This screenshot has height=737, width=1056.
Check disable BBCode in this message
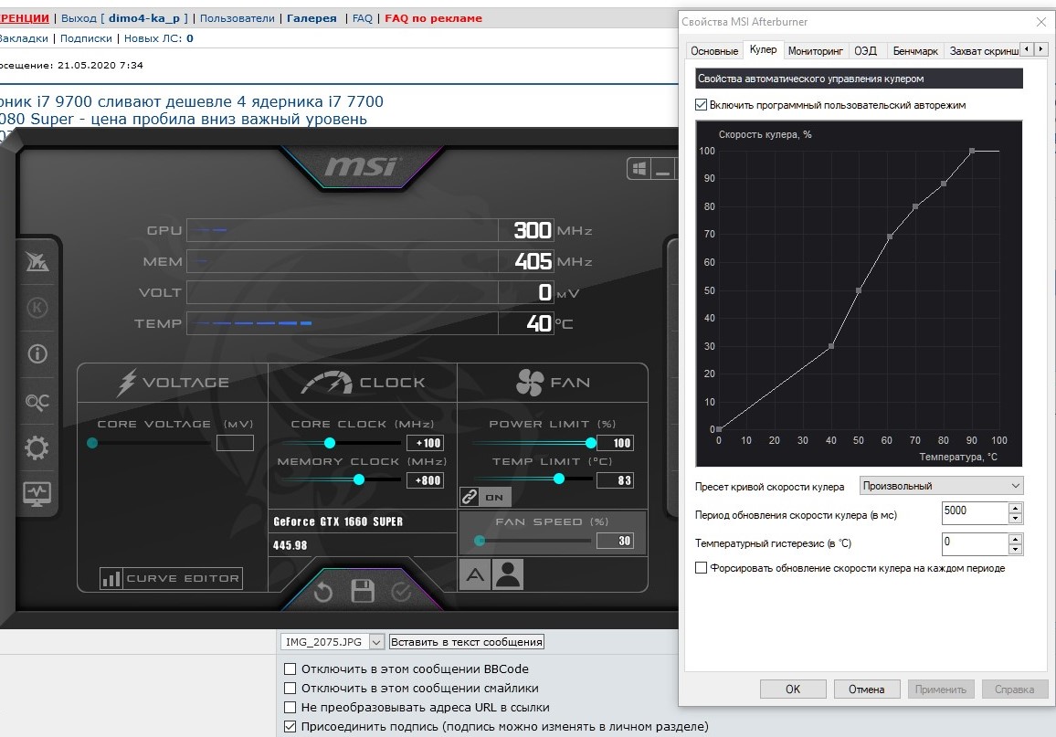click(x=290, y=669)
